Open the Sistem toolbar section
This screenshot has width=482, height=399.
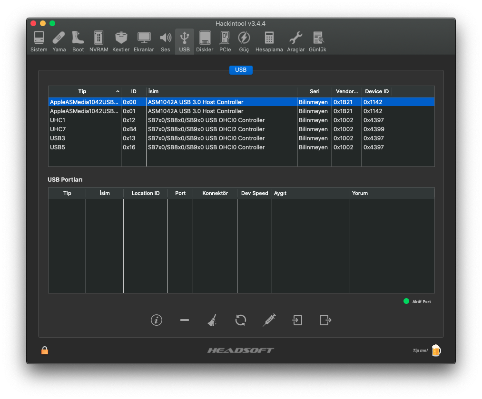click(39, 41)
